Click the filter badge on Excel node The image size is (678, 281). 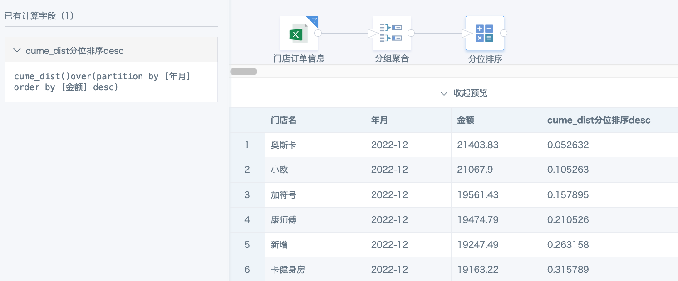314,20
